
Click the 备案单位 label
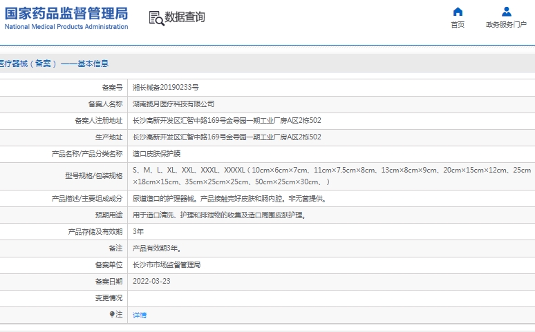pos(109,265)
